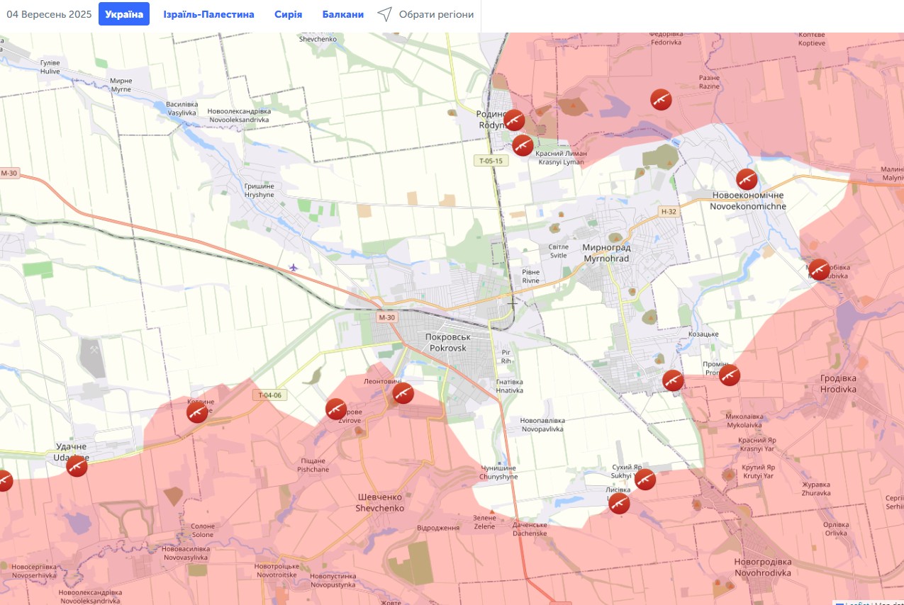Image resolution: width=904 pixels, height=605 pixels.
Task: Open the rifle marker at Promin
Action: click(730, 375)
